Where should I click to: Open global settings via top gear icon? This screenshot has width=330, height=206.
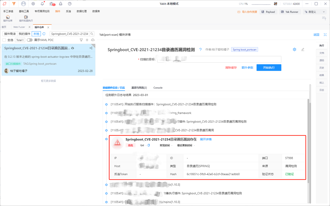coord(33,4)
